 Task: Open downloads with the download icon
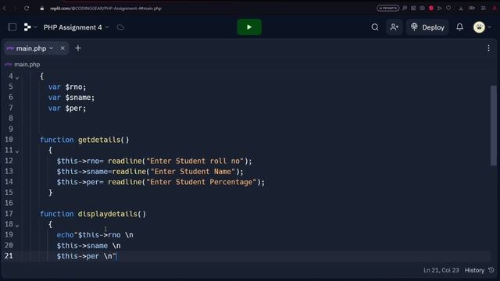(x=461, y=8)
